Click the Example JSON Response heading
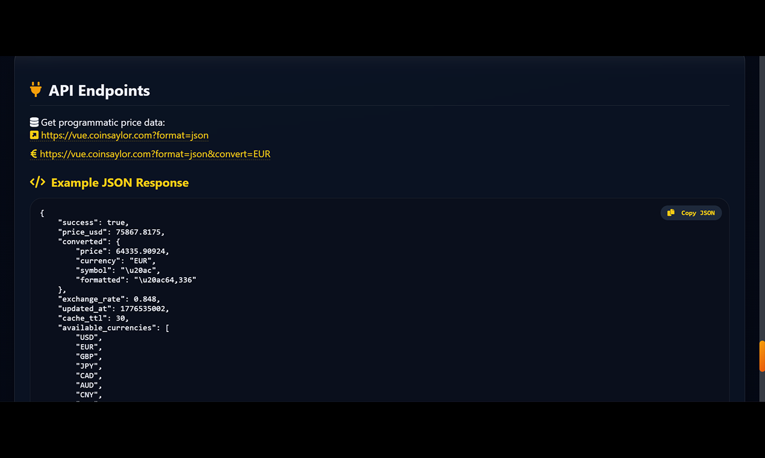The height and width of the screenshot is (458, 765). (x=120, y=183)
